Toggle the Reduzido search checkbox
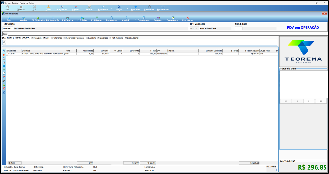 tap(33, 38)
